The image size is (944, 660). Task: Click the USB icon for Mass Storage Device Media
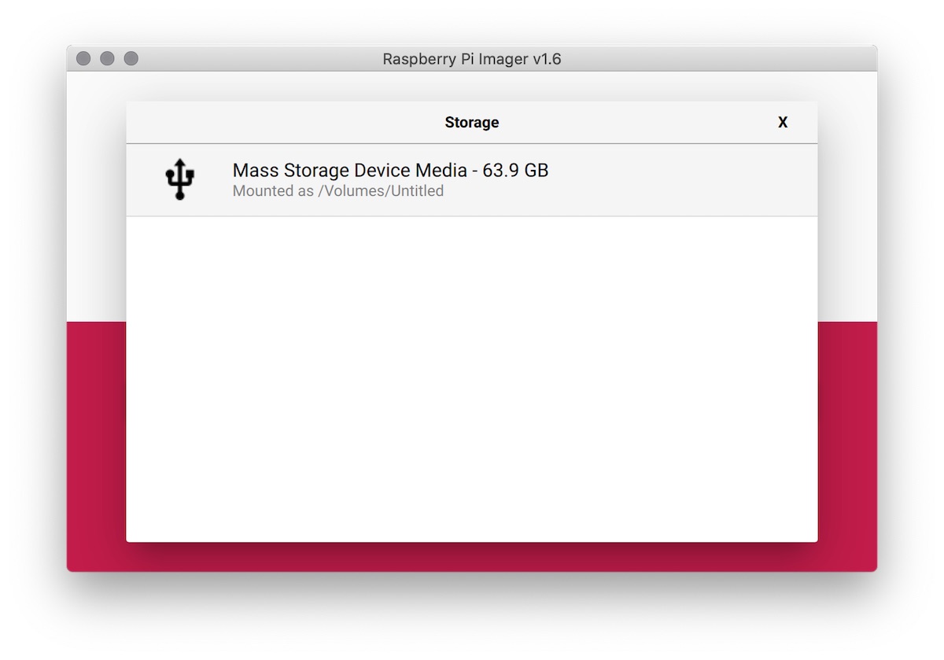point(179,179)
